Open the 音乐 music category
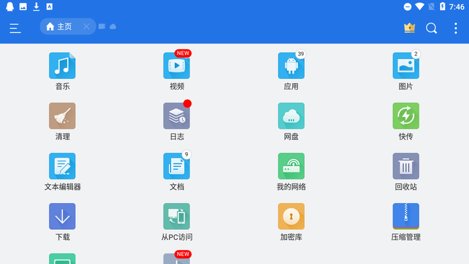 [x=62, y=66]
